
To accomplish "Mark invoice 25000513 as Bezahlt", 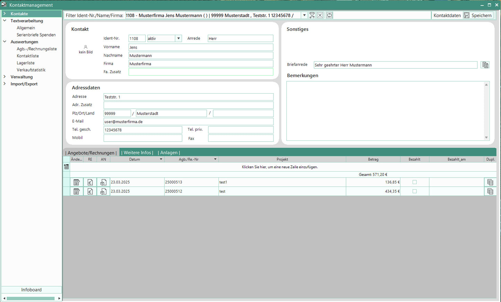I will pos(414,182).
